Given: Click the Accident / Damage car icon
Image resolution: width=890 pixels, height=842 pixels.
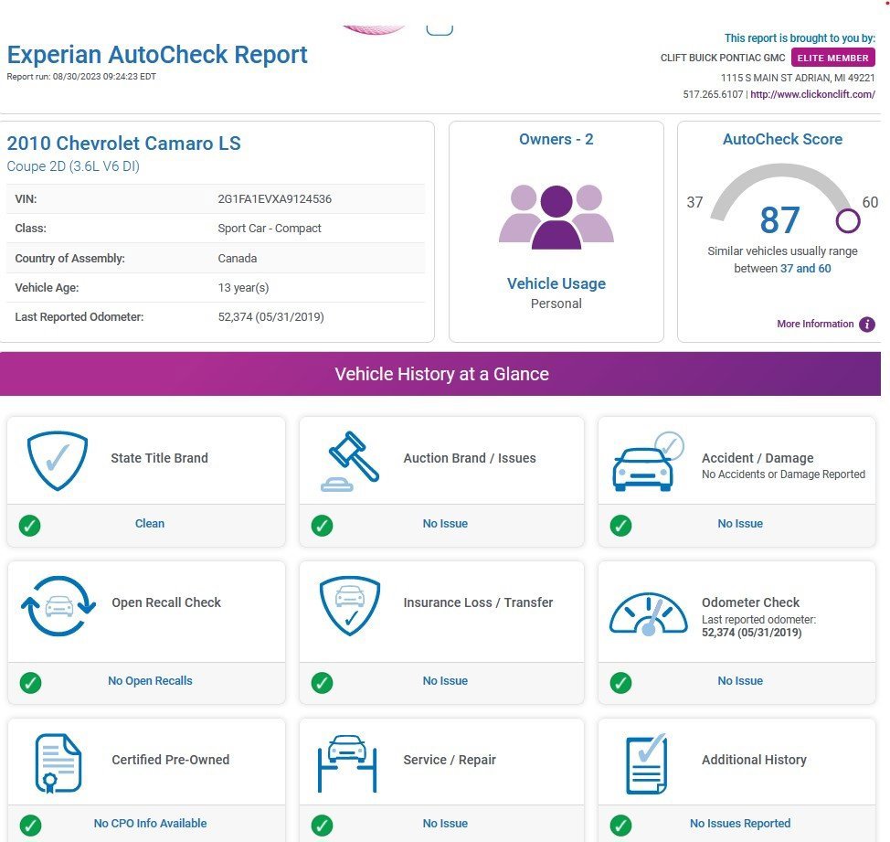Looking at the screenshot, I should pyautogui.click(x=648, y=462).
